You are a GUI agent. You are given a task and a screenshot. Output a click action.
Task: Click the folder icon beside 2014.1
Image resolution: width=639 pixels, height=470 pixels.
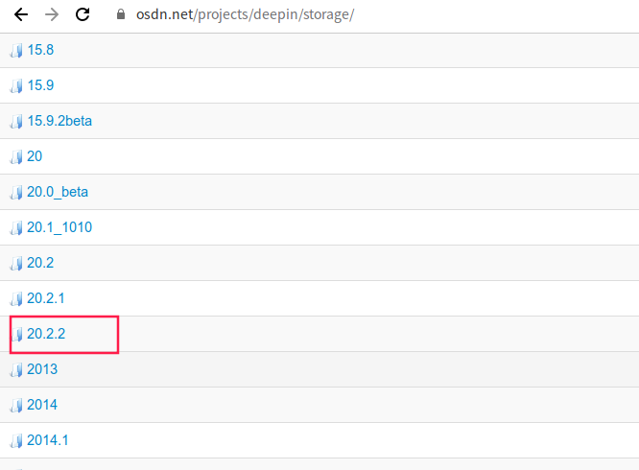click(16, 440)
